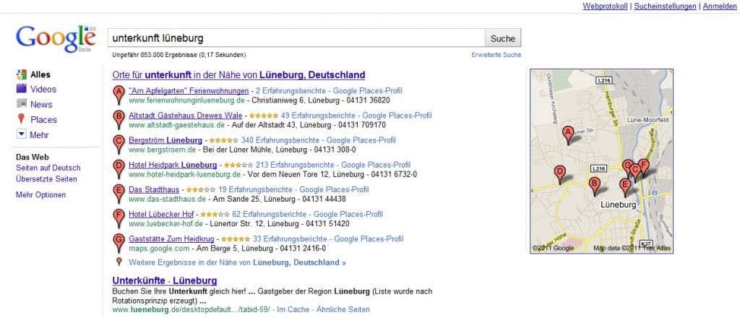Click www.hotel-heidpark-lueneburg.de URL text
The image size is (740, 318).
click(x=184, y=175)
